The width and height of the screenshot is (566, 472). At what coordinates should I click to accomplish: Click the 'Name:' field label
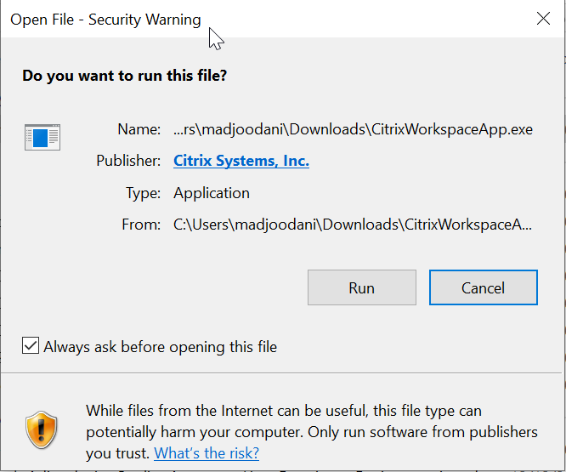[139, 129]
